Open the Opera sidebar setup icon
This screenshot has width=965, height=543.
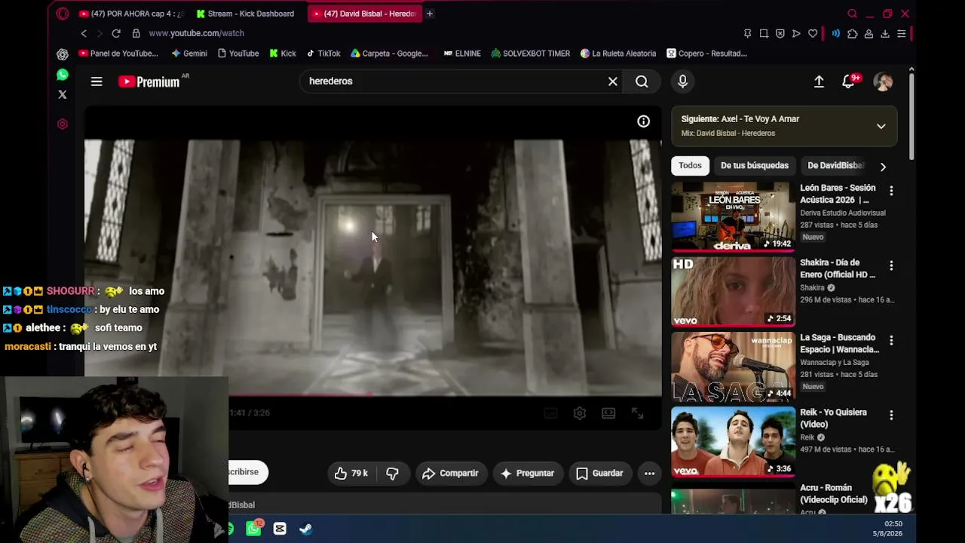[63, 124]
